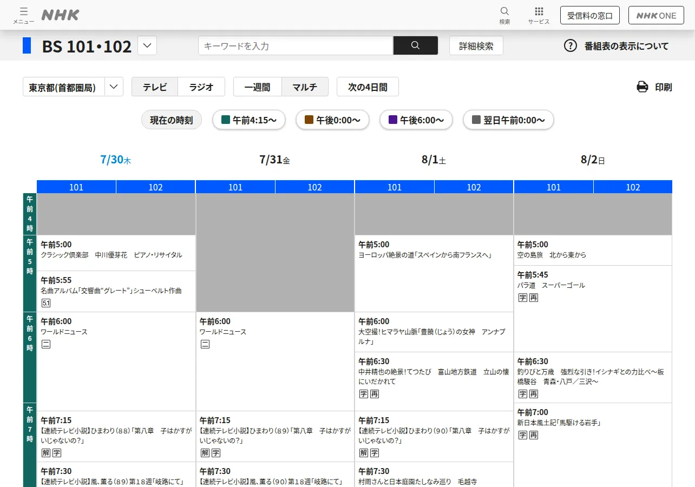
Task: Click the 字 icon under ひまわり(89)
Action: click(x=216, y=453)
